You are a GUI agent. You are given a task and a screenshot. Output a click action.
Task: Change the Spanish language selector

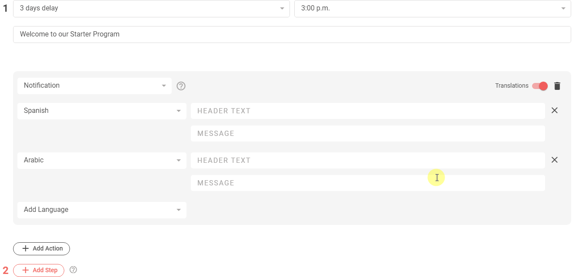[x=102, y=111]
